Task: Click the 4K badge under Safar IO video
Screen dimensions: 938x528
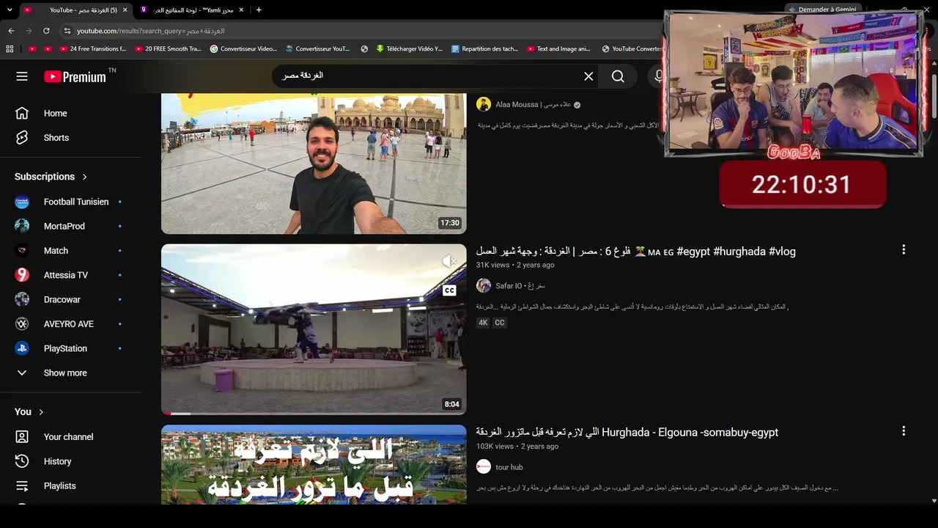Action: (483, 323)
